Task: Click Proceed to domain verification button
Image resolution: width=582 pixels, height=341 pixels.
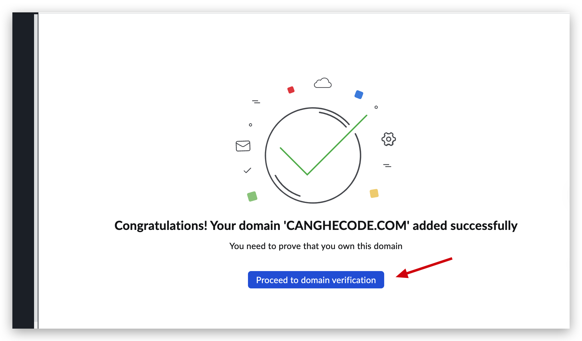Action: pyautogui.click(x=316, y=280)
